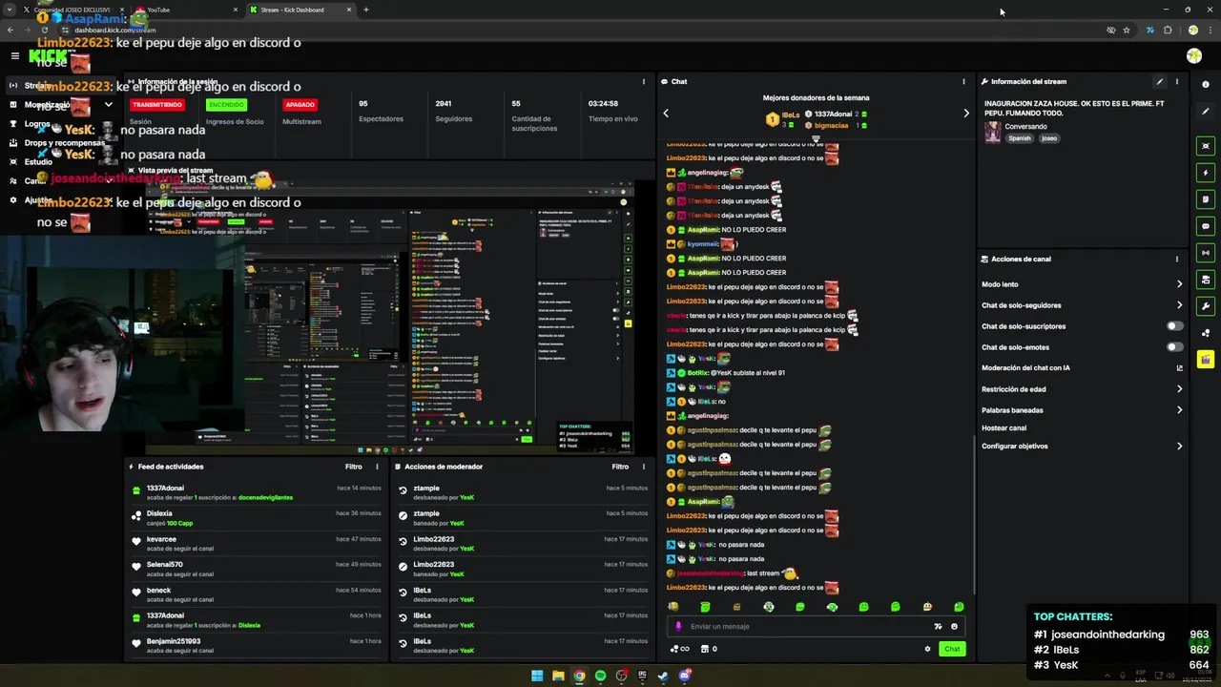Viewport: 1221px width, 687px height.
Task: Click the chat bubble icon in right sidebar
Action: click(1206, 226)
